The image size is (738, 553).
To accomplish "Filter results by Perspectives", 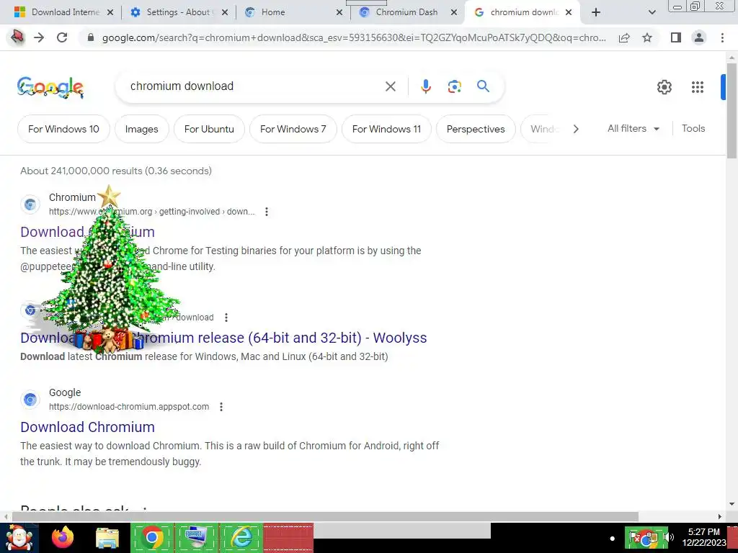I will [476, 129].
